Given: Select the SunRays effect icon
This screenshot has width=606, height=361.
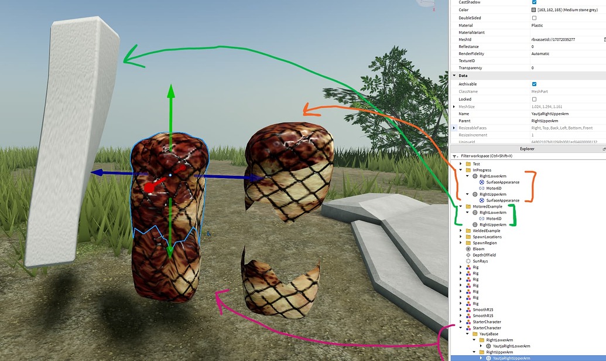Looking at the screenshot, I should (468, 261).
